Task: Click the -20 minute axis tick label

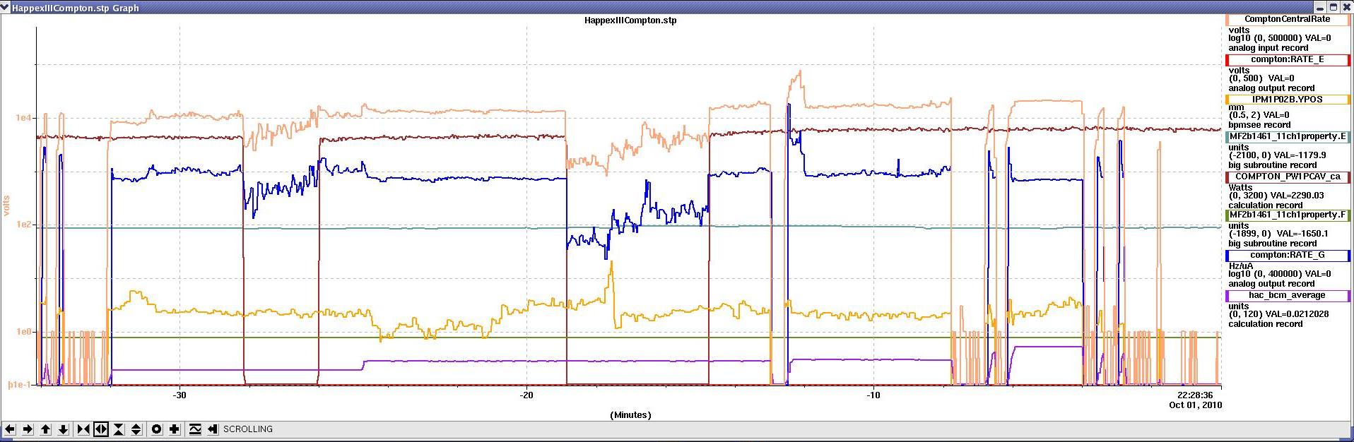Action: click(526, 395)
